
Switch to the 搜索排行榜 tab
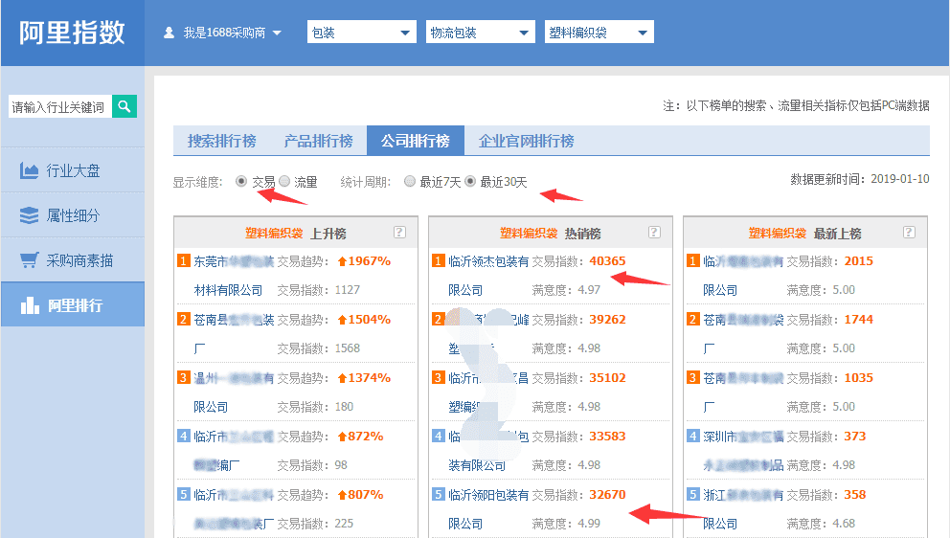pyautogui.click(x=222, y=141)
